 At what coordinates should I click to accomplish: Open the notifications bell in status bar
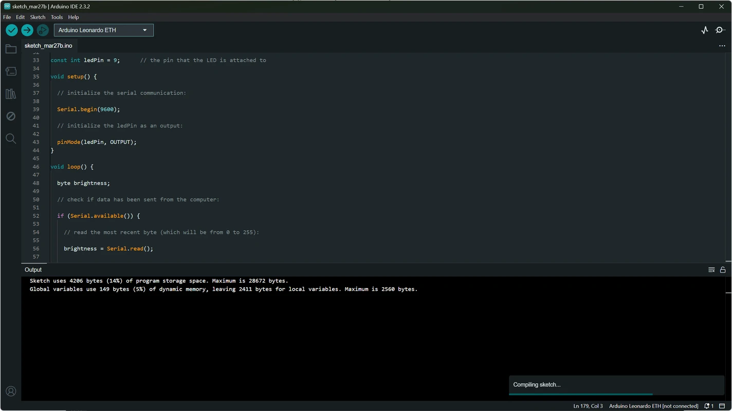click(709, 406)
